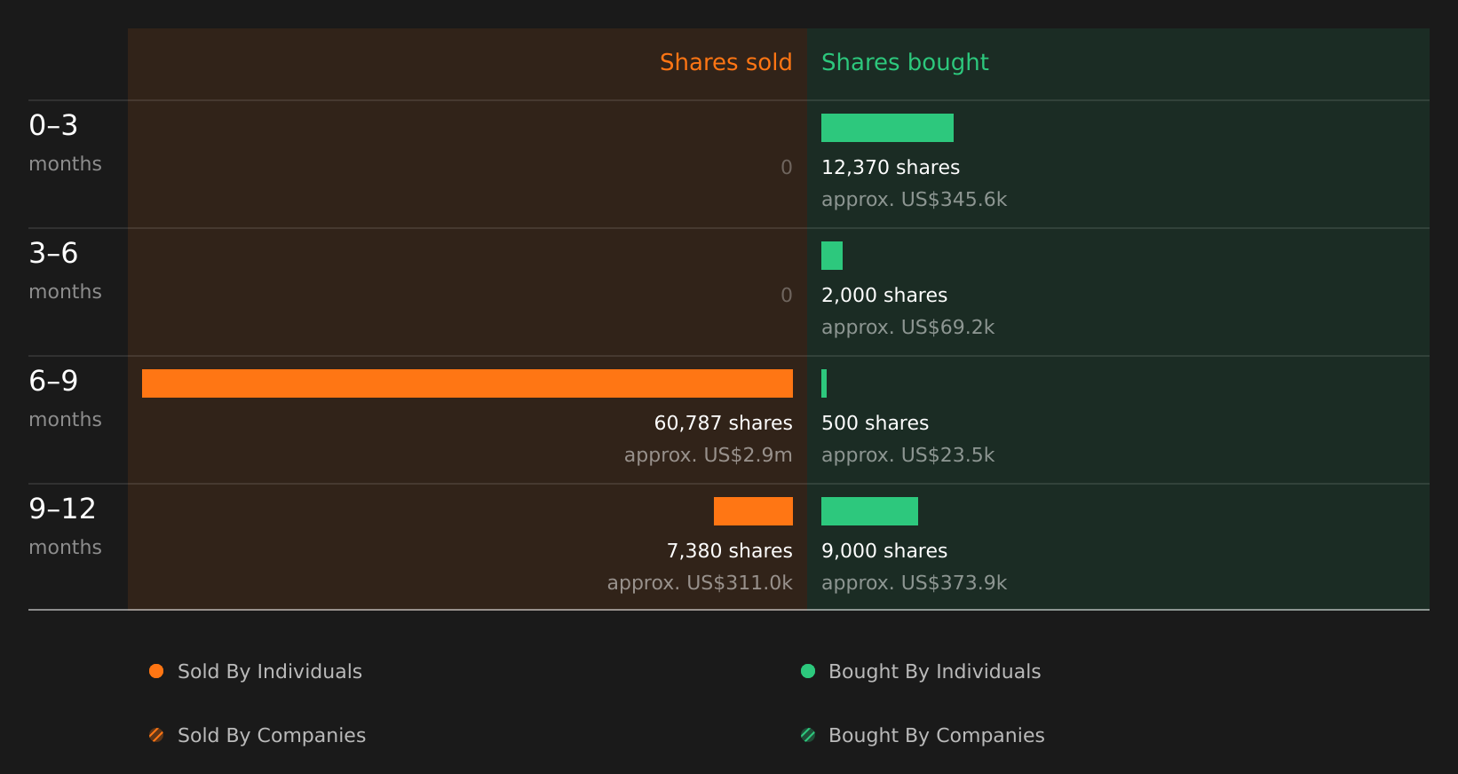
Task: Click approx. US$23.5k text
Action: 907,455
